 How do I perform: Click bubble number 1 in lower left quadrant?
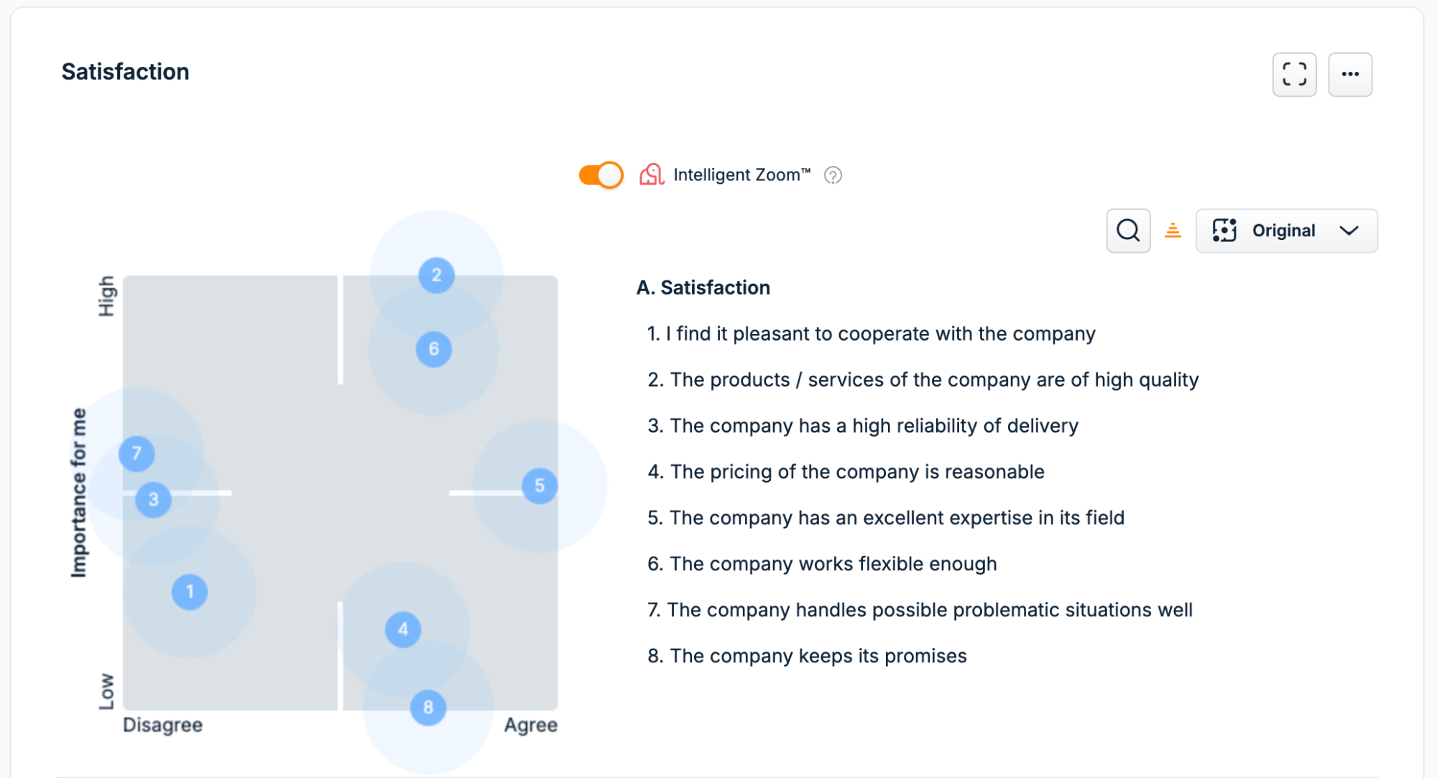pyautogui.click(x=190, y=592)
